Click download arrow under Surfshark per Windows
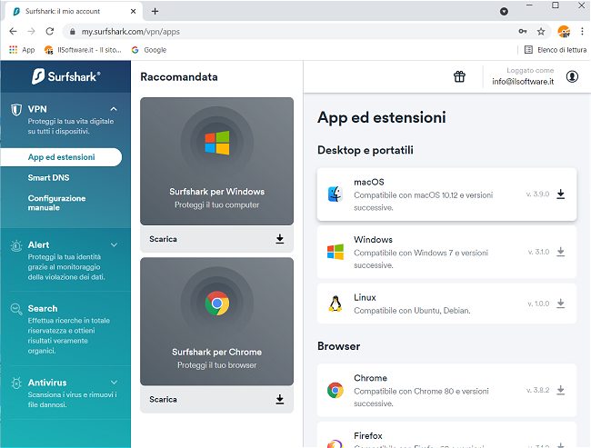Screen dimensions: 591x448 tap(280, 239)
